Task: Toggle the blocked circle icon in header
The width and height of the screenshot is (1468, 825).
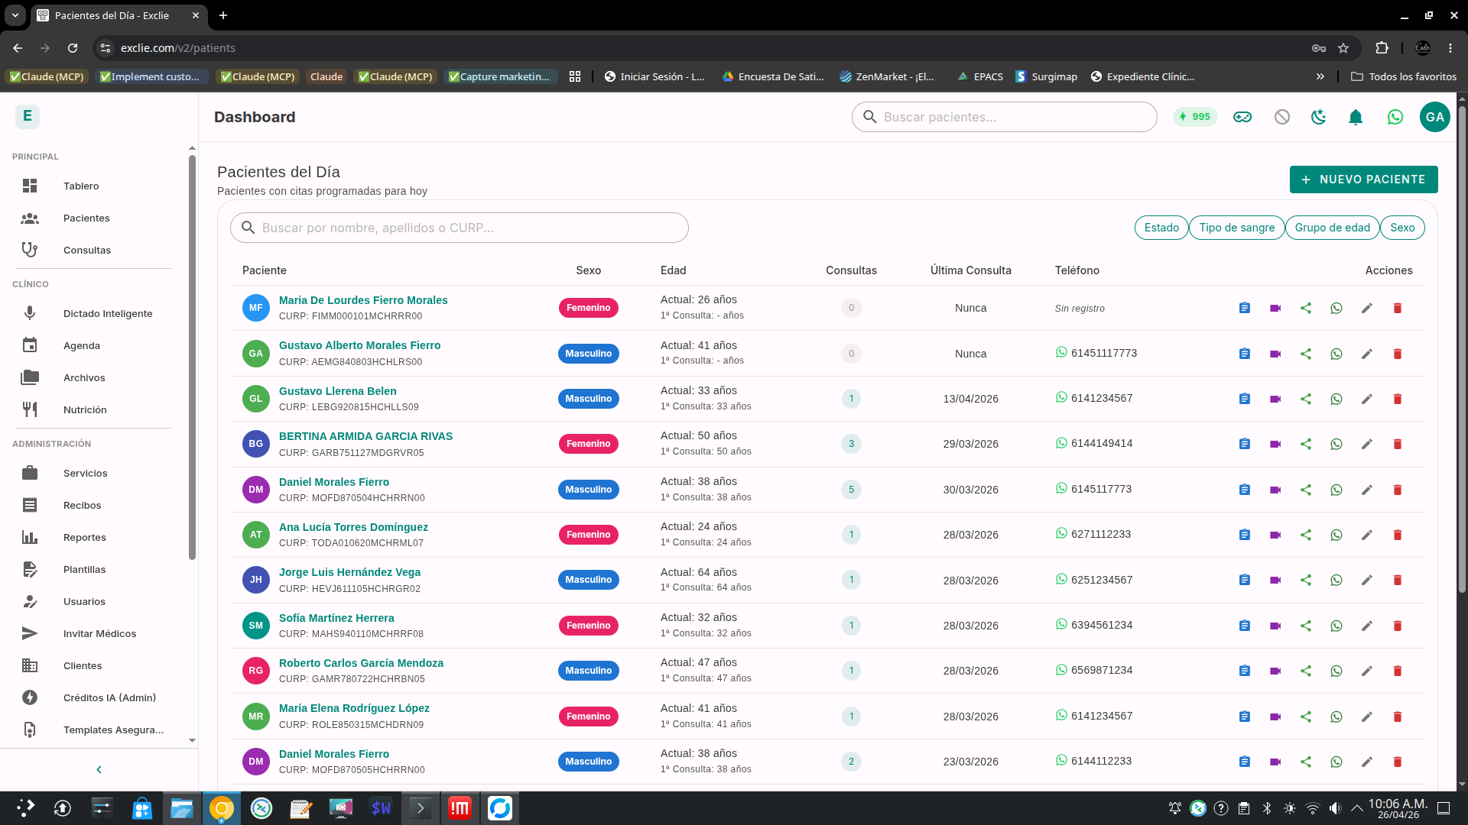Action: pyautogui.click(x=1282, y=117)
